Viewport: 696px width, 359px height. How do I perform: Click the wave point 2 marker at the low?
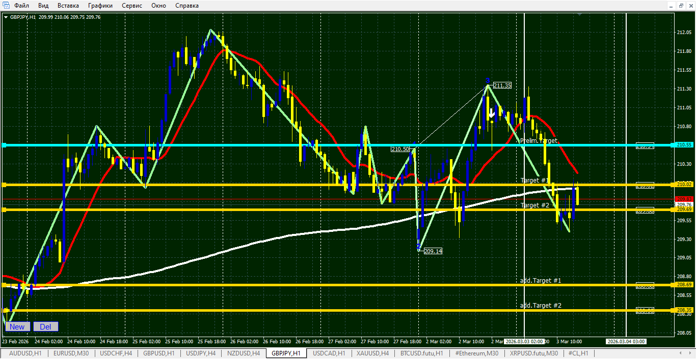point(419,246)
